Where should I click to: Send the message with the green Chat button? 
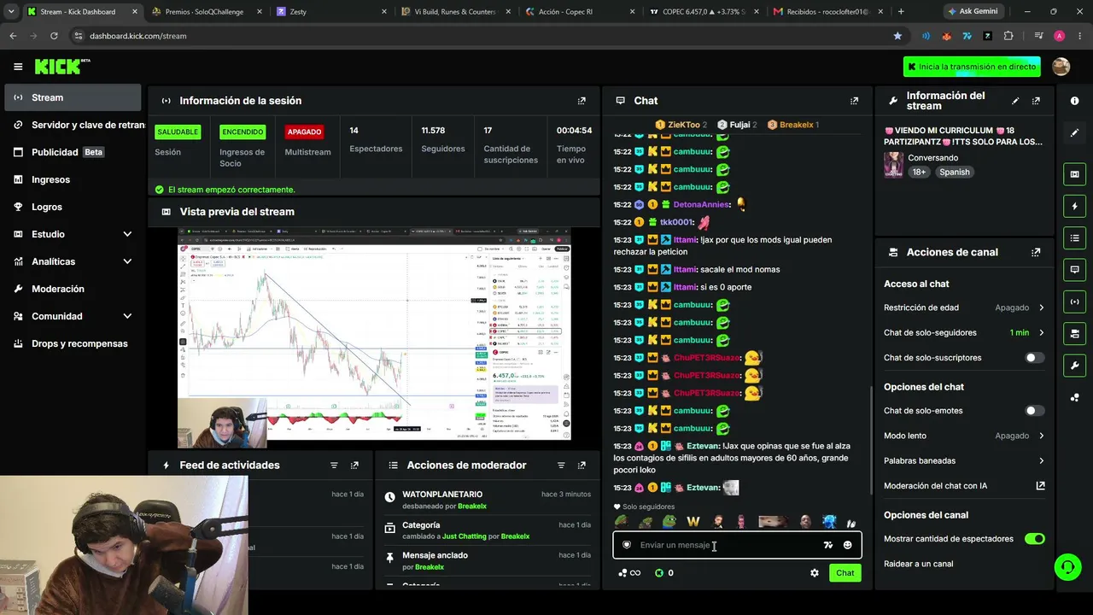(845, 573)
